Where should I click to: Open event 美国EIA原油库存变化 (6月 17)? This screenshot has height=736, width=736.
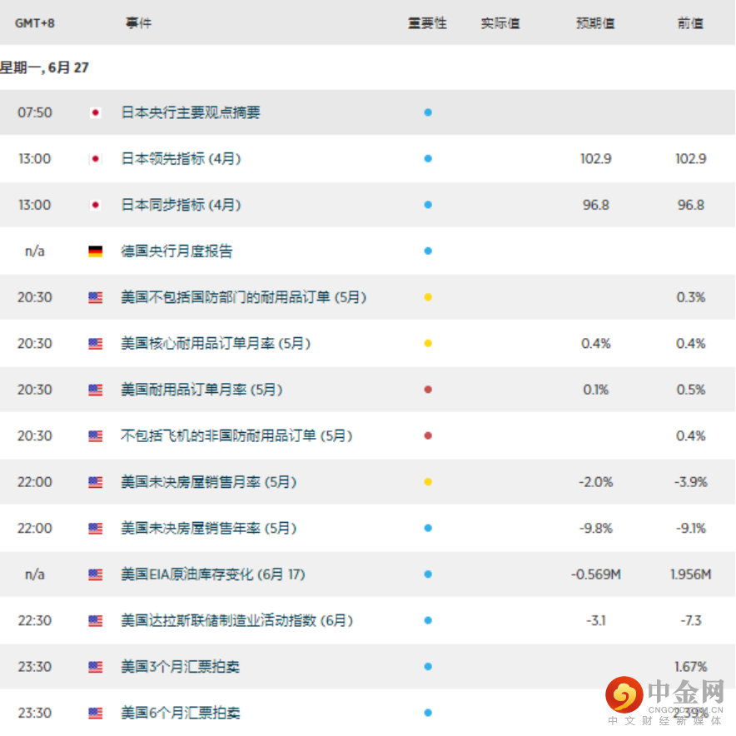[213, 574]
